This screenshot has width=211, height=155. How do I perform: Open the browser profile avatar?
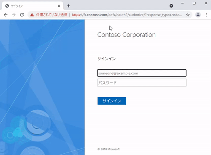click(x=198, y=15)
